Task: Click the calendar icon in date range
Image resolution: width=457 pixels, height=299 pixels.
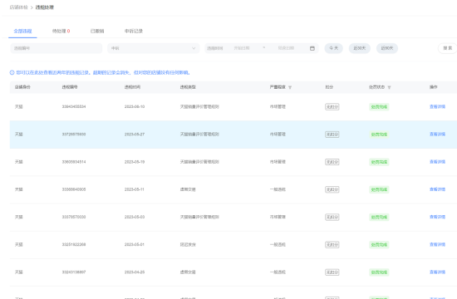Action: (312, 48)
